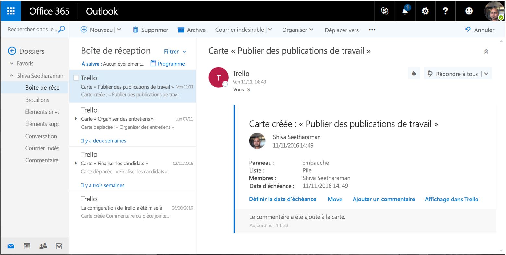The height and width of the screenshot is (255, 506).
Task: Click the Trello sender avatar
Action: coord(218,78)
